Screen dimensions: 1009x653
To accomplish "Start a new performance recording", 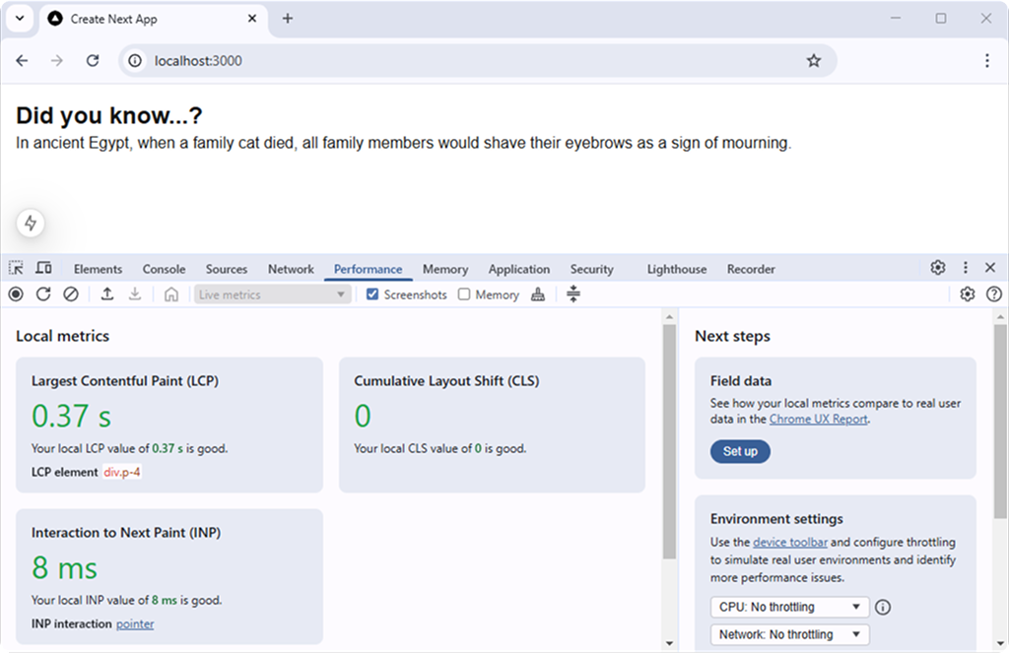I will (x=15, y=294).
